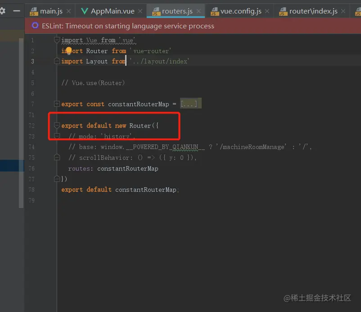Click 'import Vue from' on line 1
Screen dimensions: 361x312
coord(88,41)
